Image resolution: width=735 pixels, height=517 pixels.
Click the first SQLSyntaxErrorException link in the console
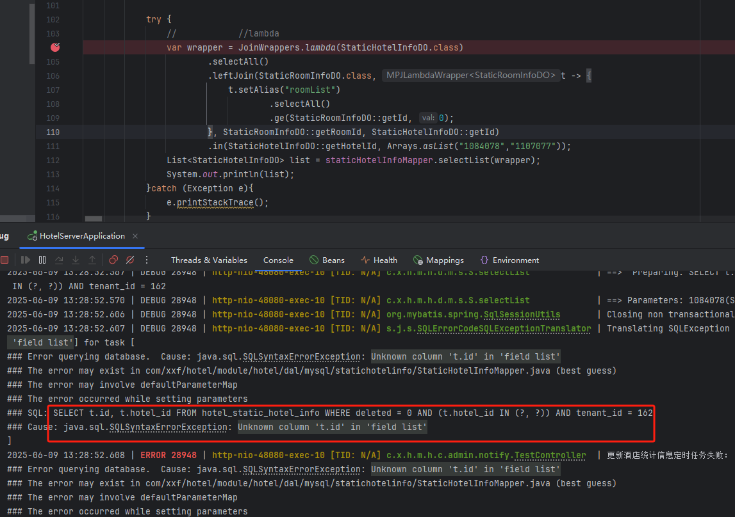pos(301,356)
